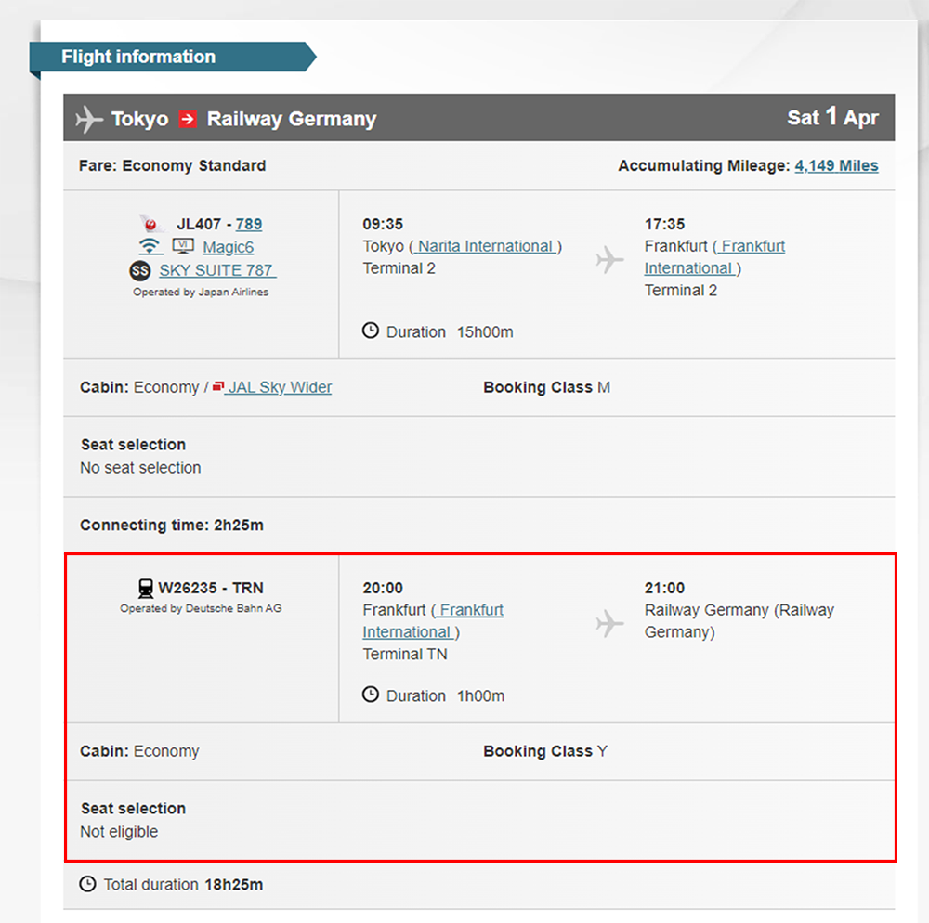Click the train icon beside W26235
The width and height of the screenshot is (929, 923).
pyautogui.click(x=145, y=588)
